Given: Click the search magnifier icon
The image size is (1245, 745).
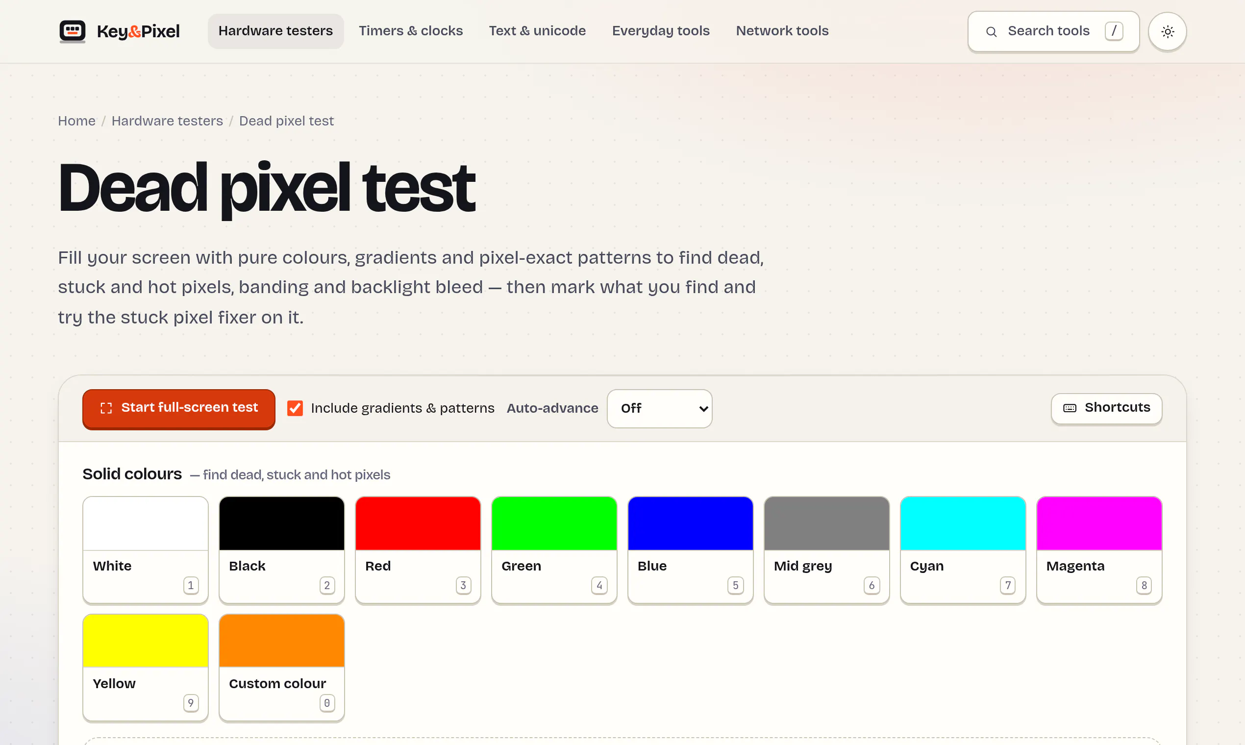Looking at the screenshot, I should 991,32.
